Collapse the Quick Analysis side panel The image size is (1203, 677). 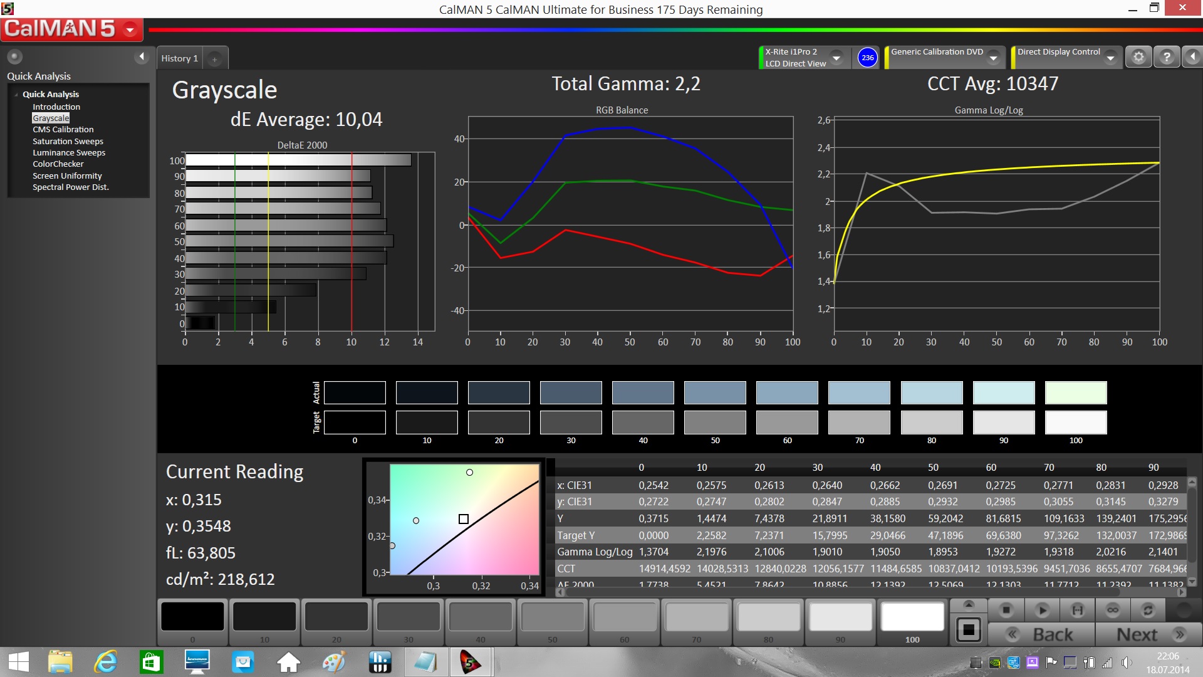point(142,57)
